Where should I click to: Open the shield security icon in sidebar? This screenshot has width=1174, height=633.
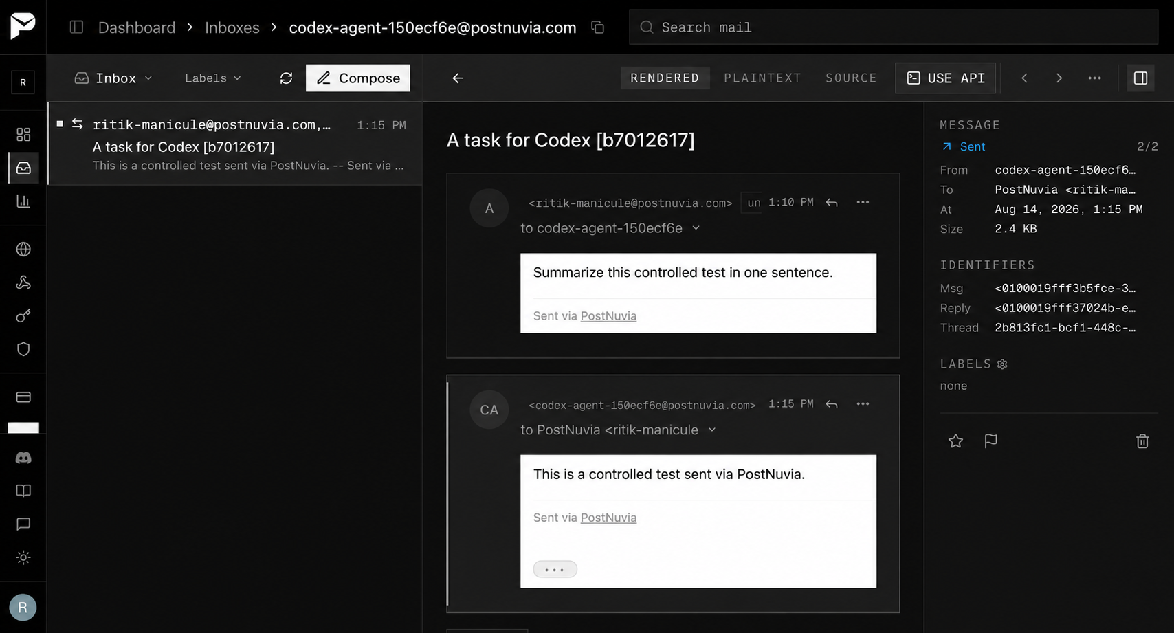point(23,349)
